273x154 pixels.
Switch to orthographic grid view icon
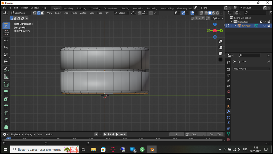(x=220, y=60)
